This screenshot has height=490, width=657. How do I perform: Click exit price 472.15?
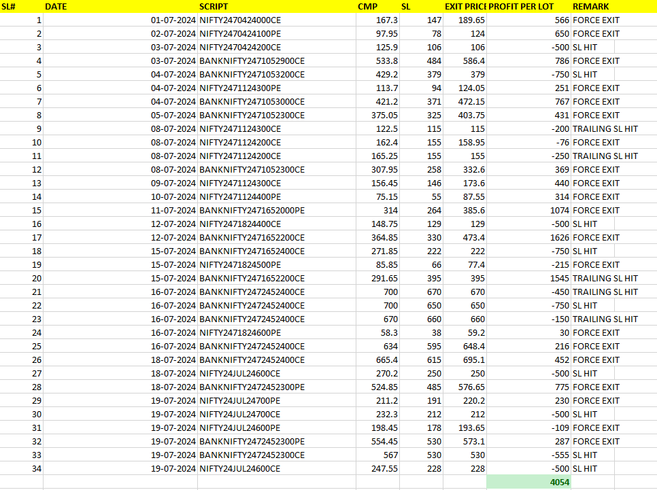(465, 102)
